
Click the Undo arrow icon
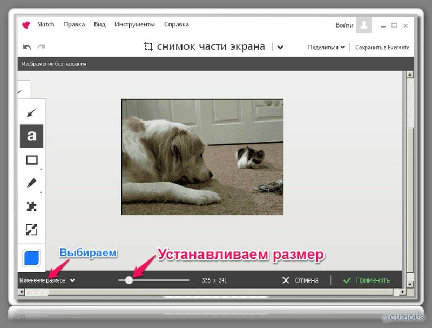click(27, 47)
